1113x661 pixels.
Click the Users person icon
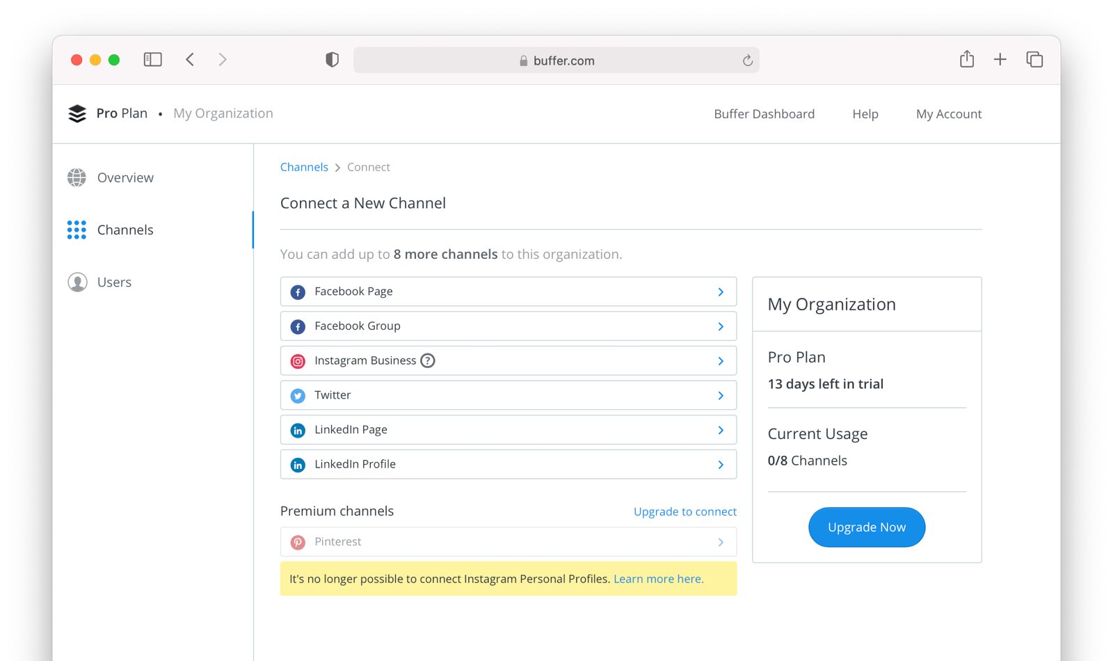tap(77, 282)
